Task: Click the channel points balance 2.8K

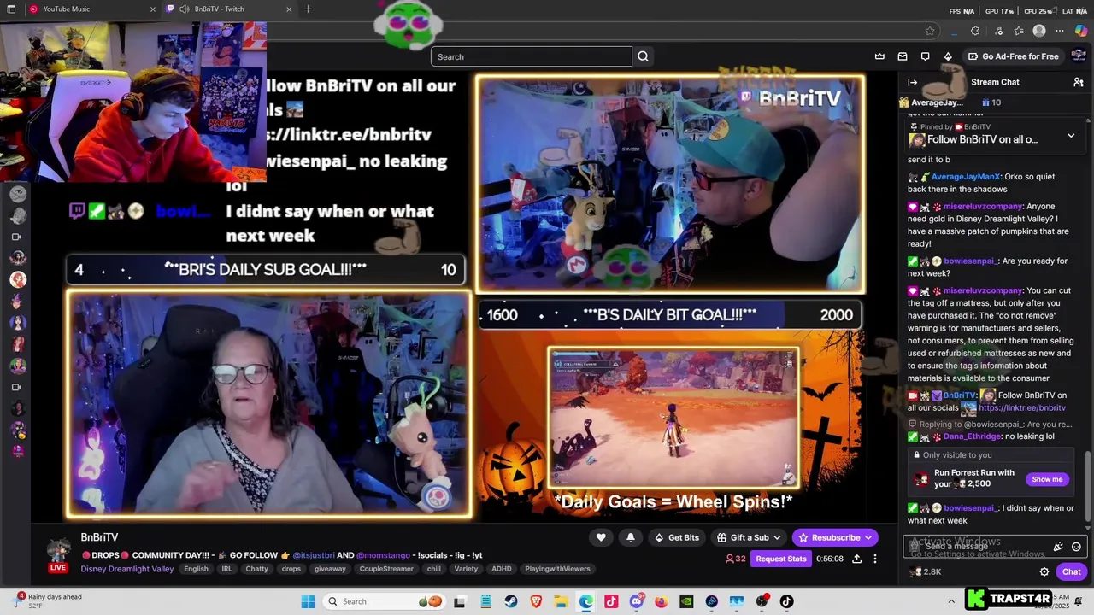Action: 926,571
